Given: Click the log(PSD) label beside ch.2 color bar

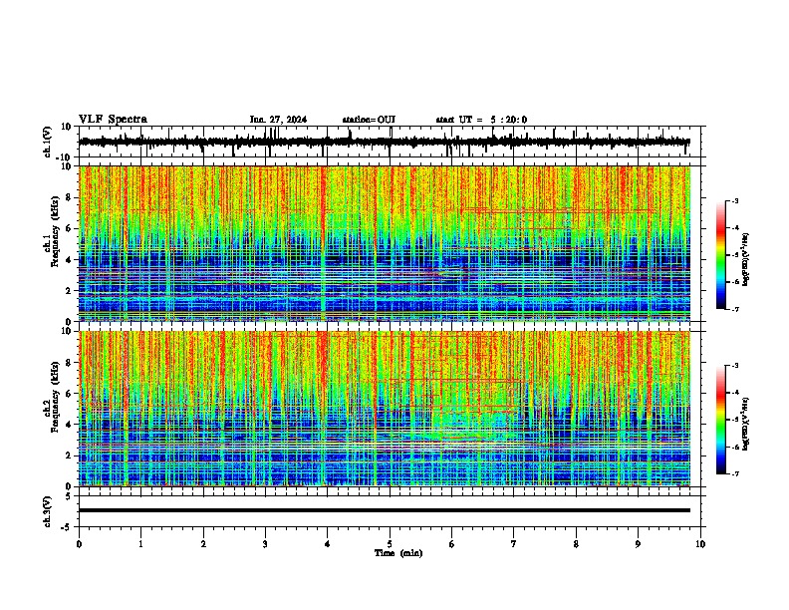Looking at the screenshot, I should click(x=746, y=425).
